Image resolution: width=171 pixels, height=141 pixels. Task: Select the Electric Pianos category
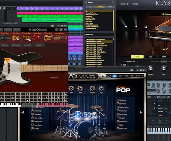90,18
